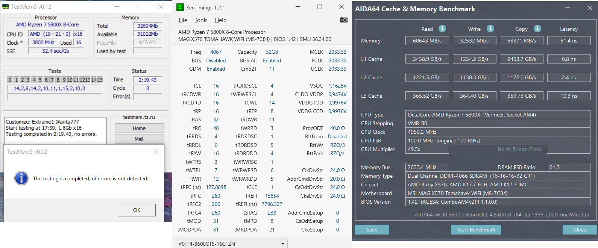
Task: Click the test number 0 cell
Action: (x=10, y=80)
